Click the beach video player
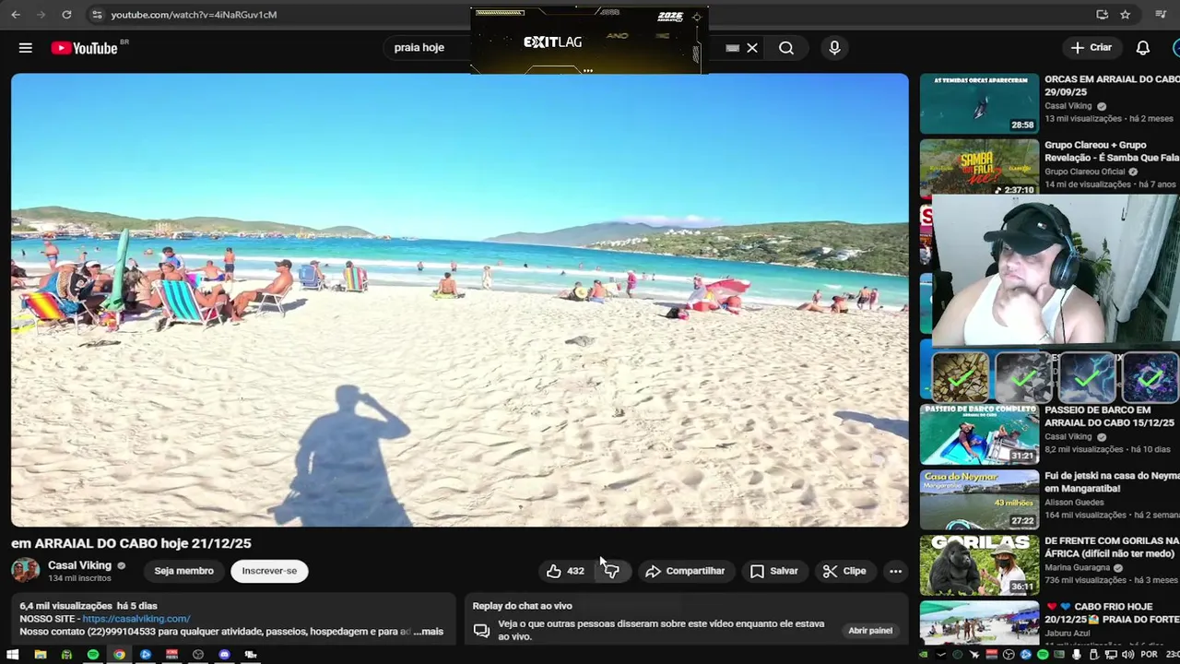 point(459,300)
